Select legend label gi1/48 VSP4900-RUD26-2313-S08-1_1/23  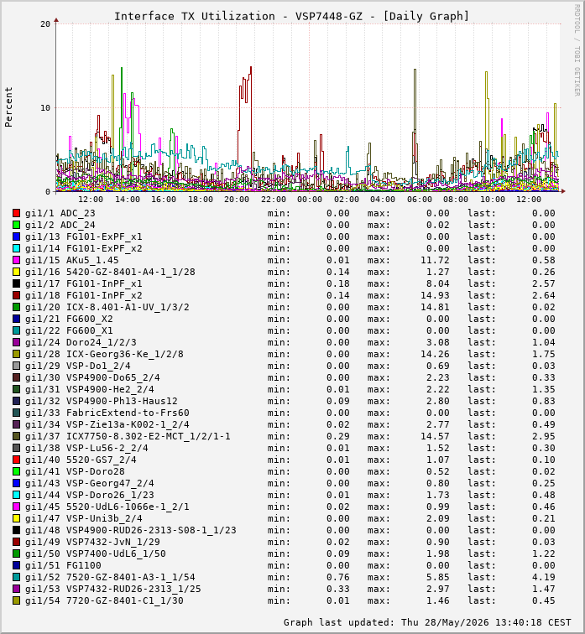(131, 530)
